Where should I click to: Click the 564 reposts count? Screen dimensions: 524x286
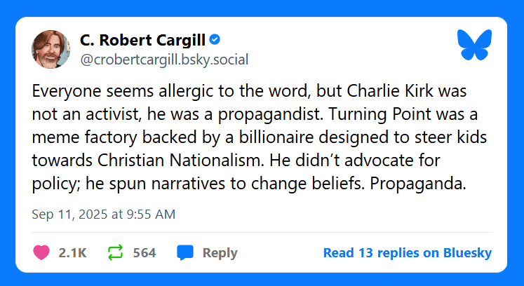[x=145, y=253]
